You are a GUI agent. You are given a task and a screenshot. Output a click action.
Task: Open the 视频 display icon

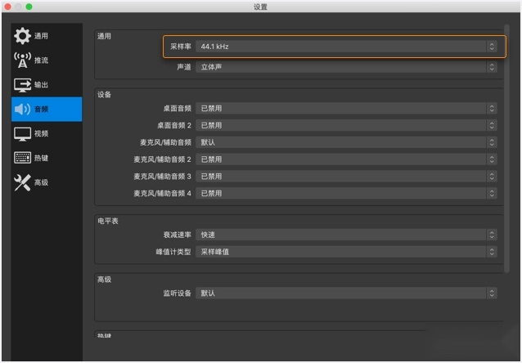[x=22, y=133]
